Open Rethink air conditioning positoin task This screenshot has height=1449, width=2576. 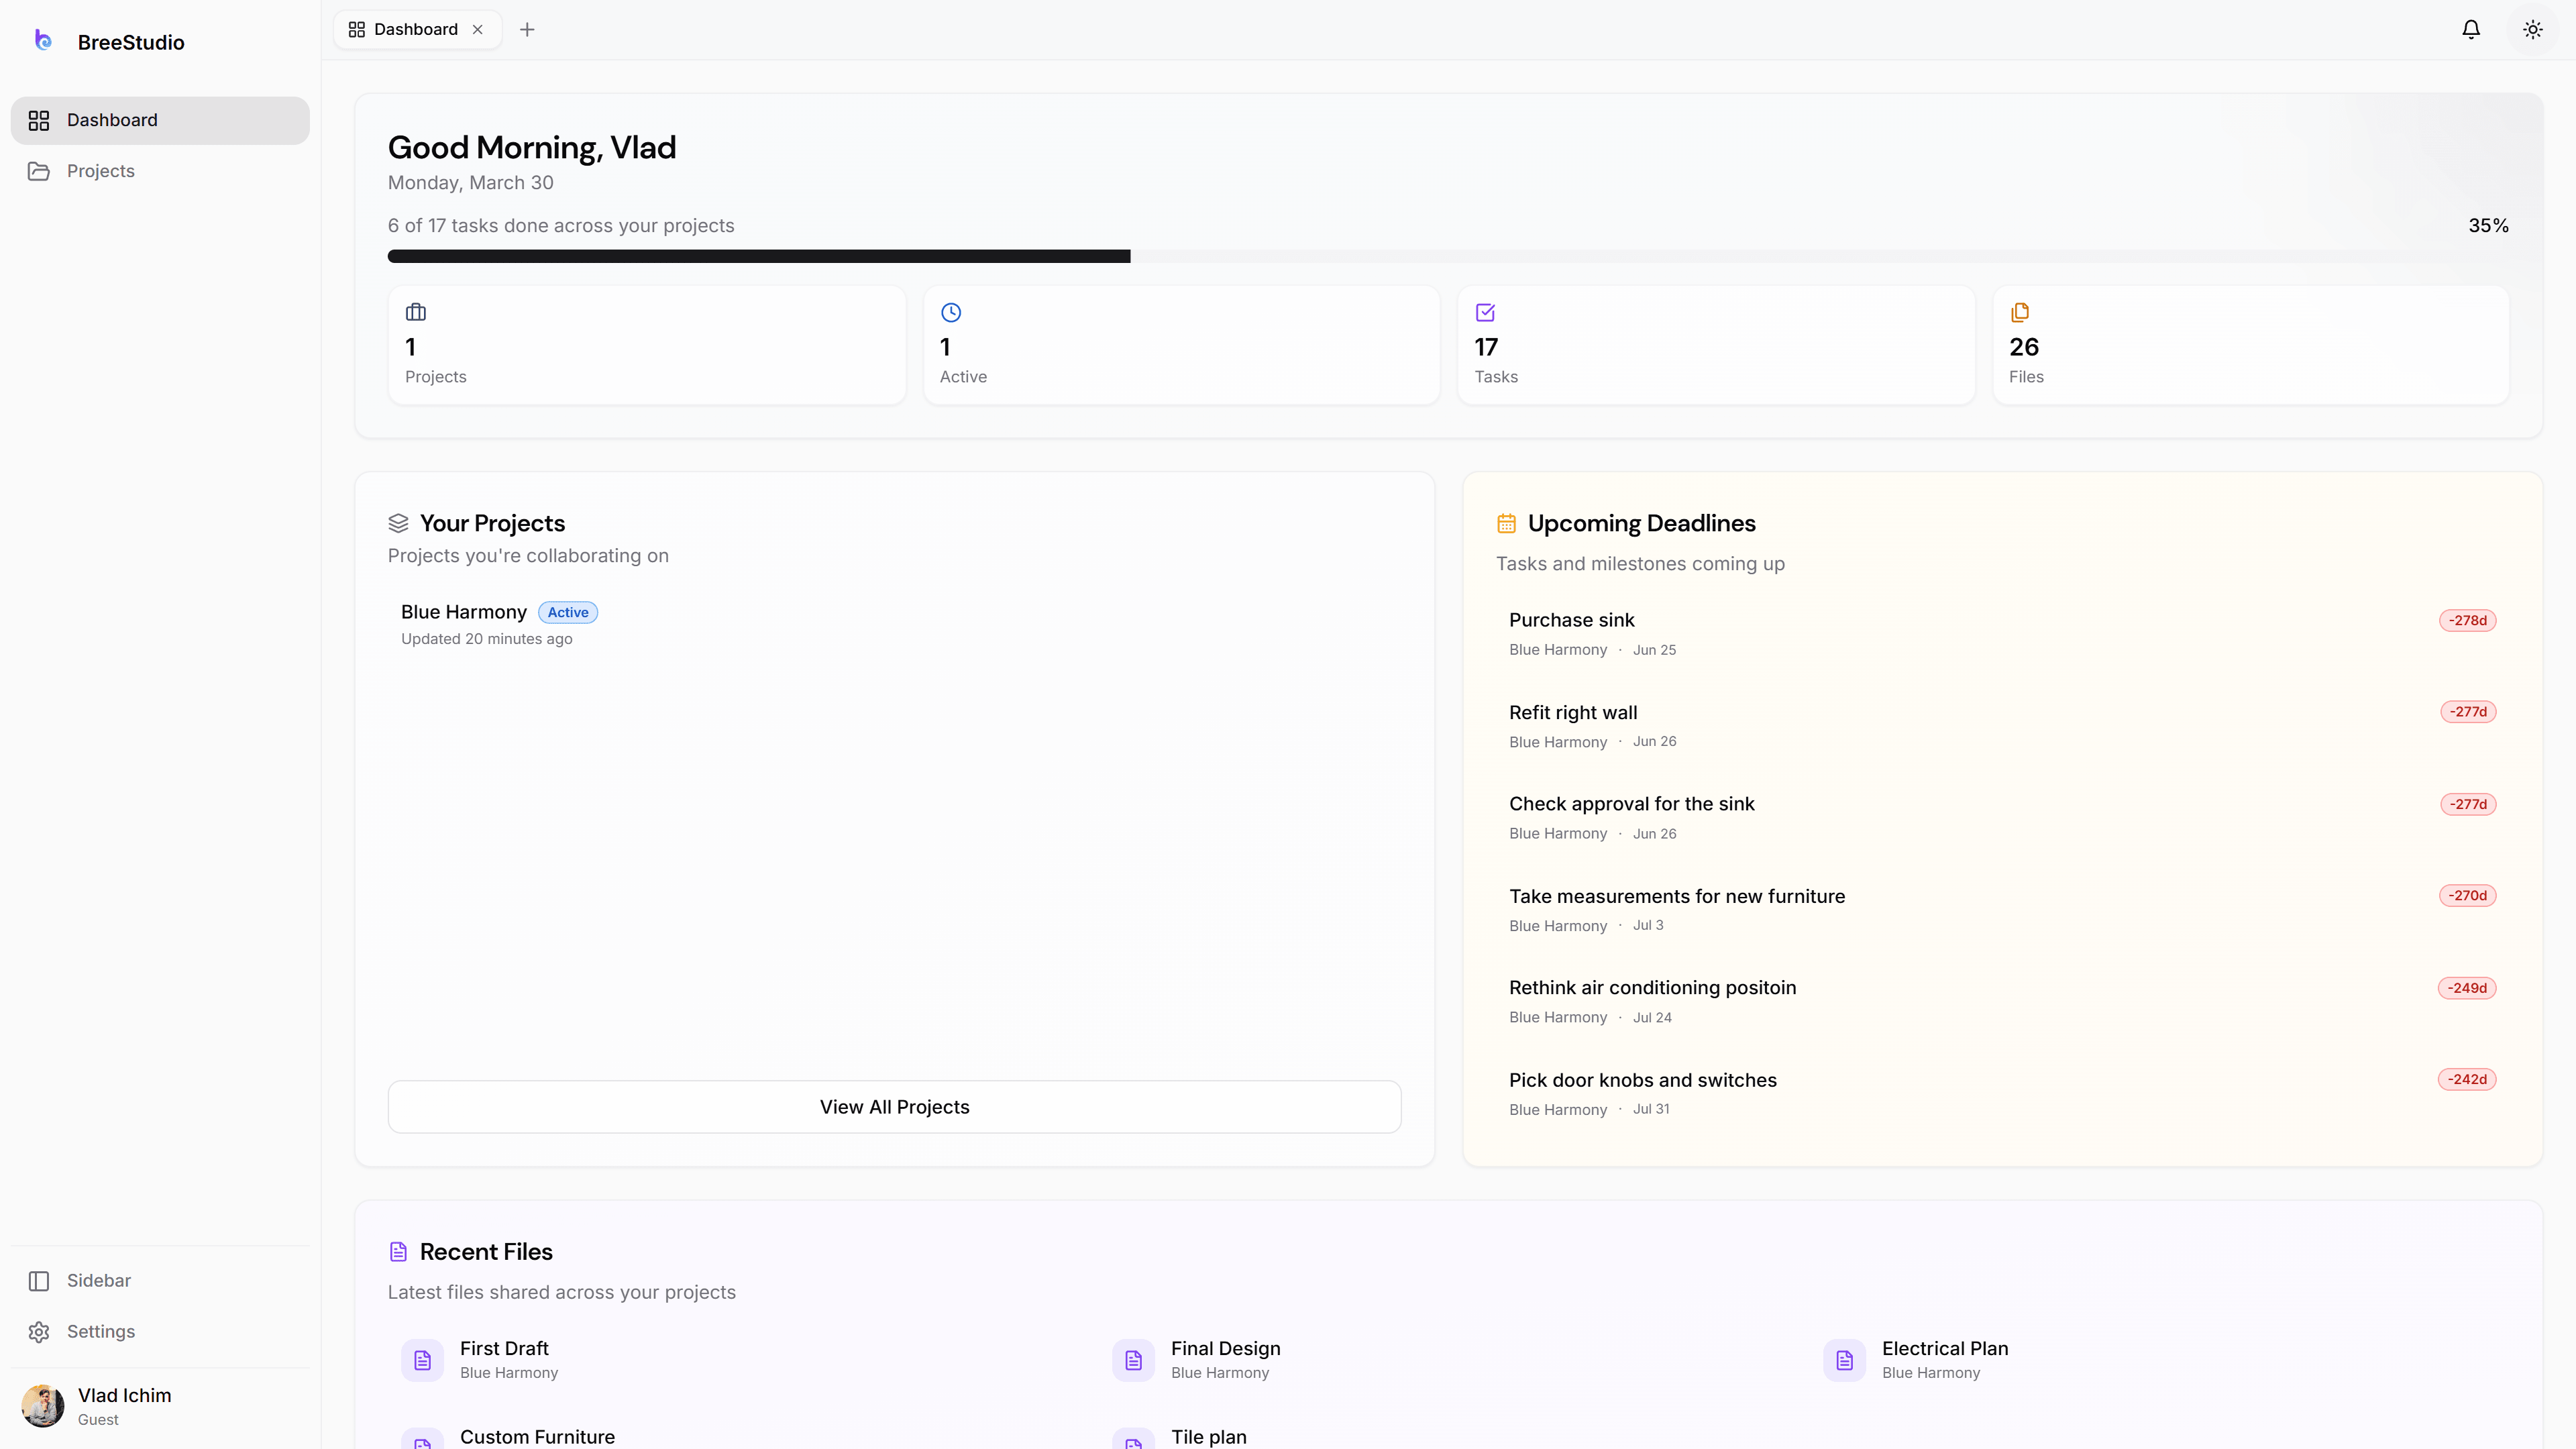tap(2002, 1002)
